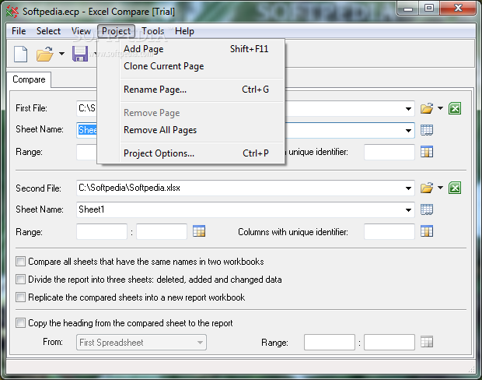Open the Tools menu
482x380 pixels.
153,31
